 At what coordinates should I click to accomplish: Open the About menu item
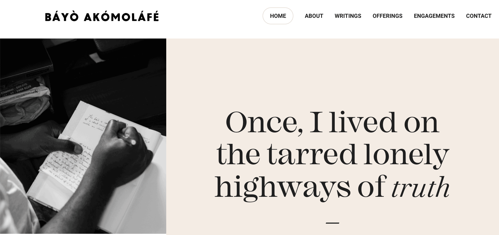coord(314,16)
